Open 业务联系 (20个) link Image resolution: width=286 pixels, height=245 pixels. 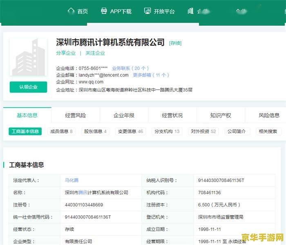coord(130,68)
